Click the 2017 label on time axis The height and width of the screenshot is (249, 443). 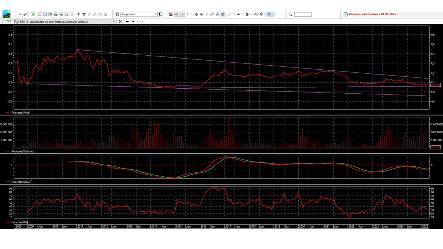coord(228,226)
